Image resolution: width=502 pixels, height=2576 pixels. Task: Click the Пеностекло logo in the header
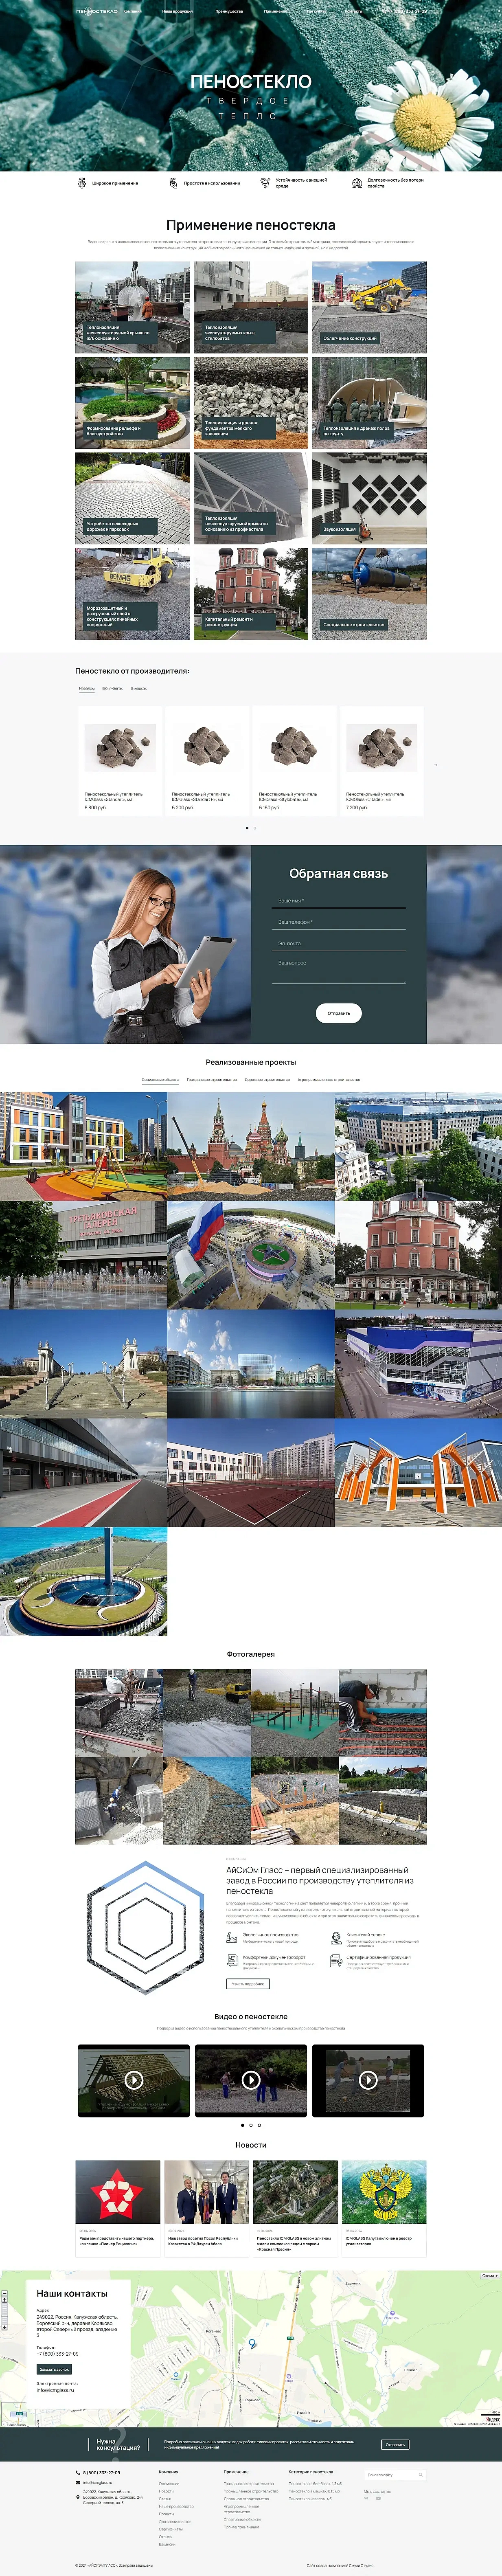(97, 11)
